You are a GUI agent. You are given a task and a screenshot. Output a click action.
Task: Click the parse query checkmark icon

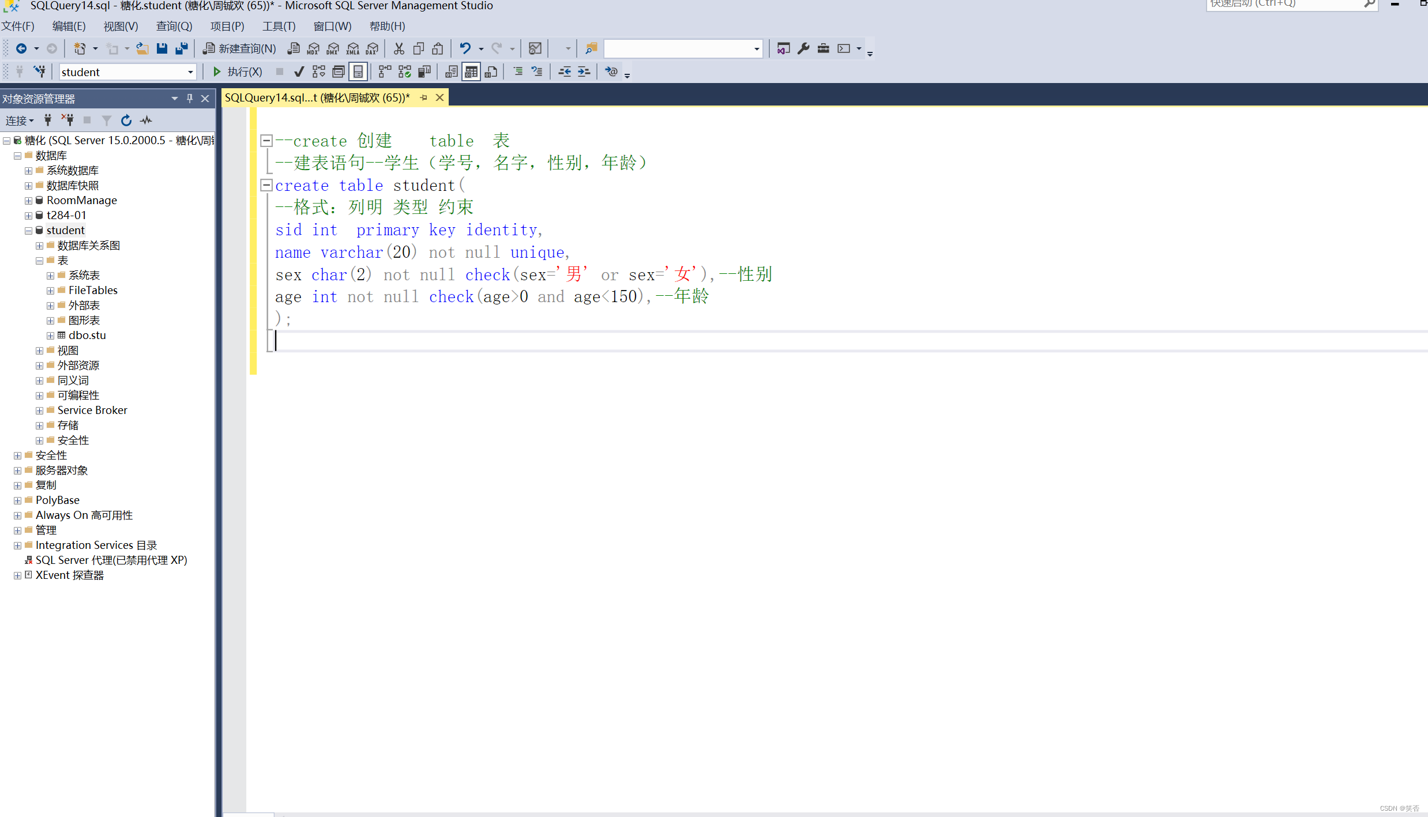pos(299,71)
